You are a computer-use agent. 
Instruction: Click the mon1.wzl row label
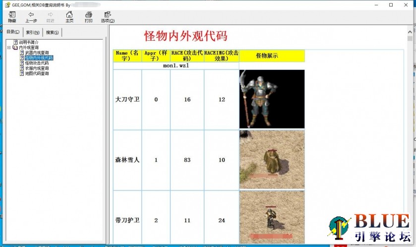coord(176,65)
